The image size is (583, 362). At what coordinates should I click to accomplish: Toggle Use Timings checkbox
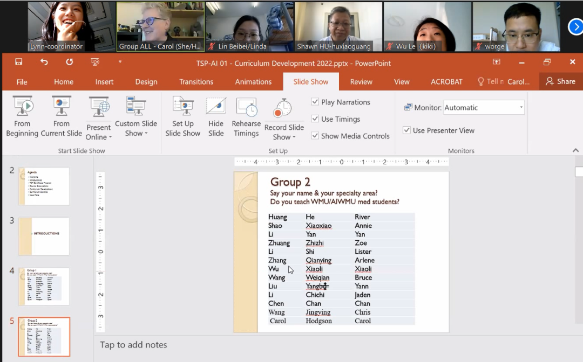click(x=315, y=119)
